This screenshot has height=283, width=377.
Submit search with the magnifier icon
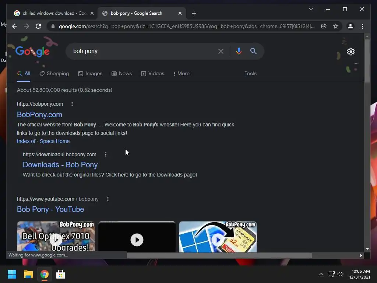click(253, 51)
